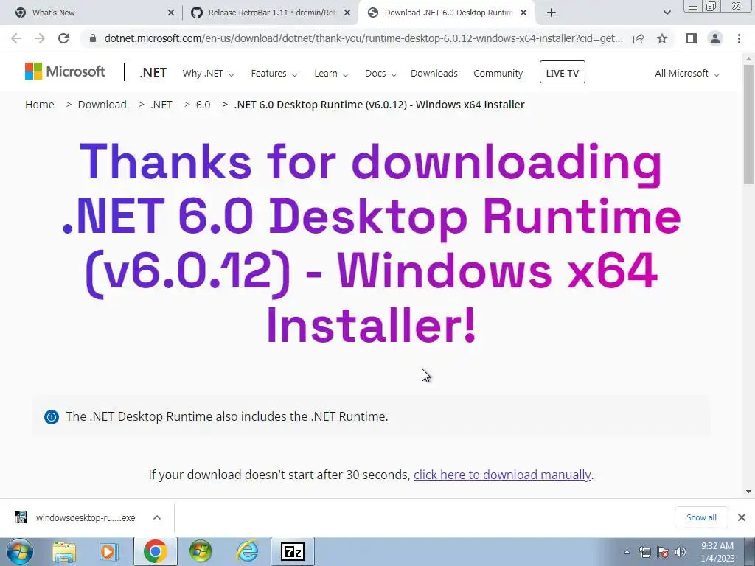The image size is (755, 566).
Task: Click the scrollbar up arrow
Action: [748, 59]
